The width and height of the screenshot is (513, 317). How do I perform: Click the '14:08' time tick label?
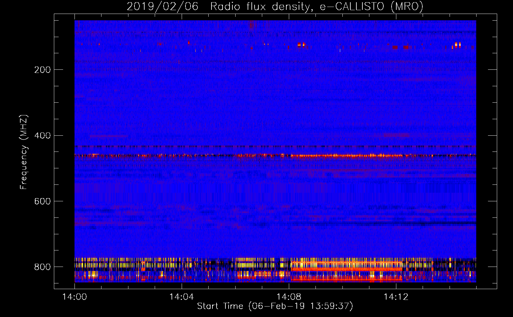coord(289,297)
